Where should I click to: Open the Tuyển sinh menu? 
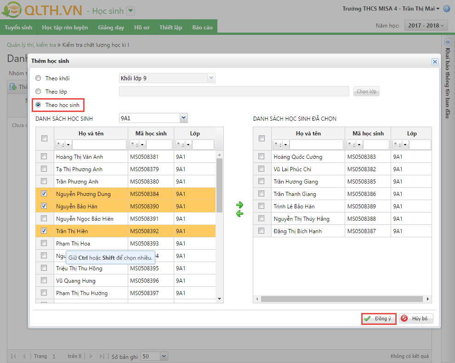tap(18, 28)
